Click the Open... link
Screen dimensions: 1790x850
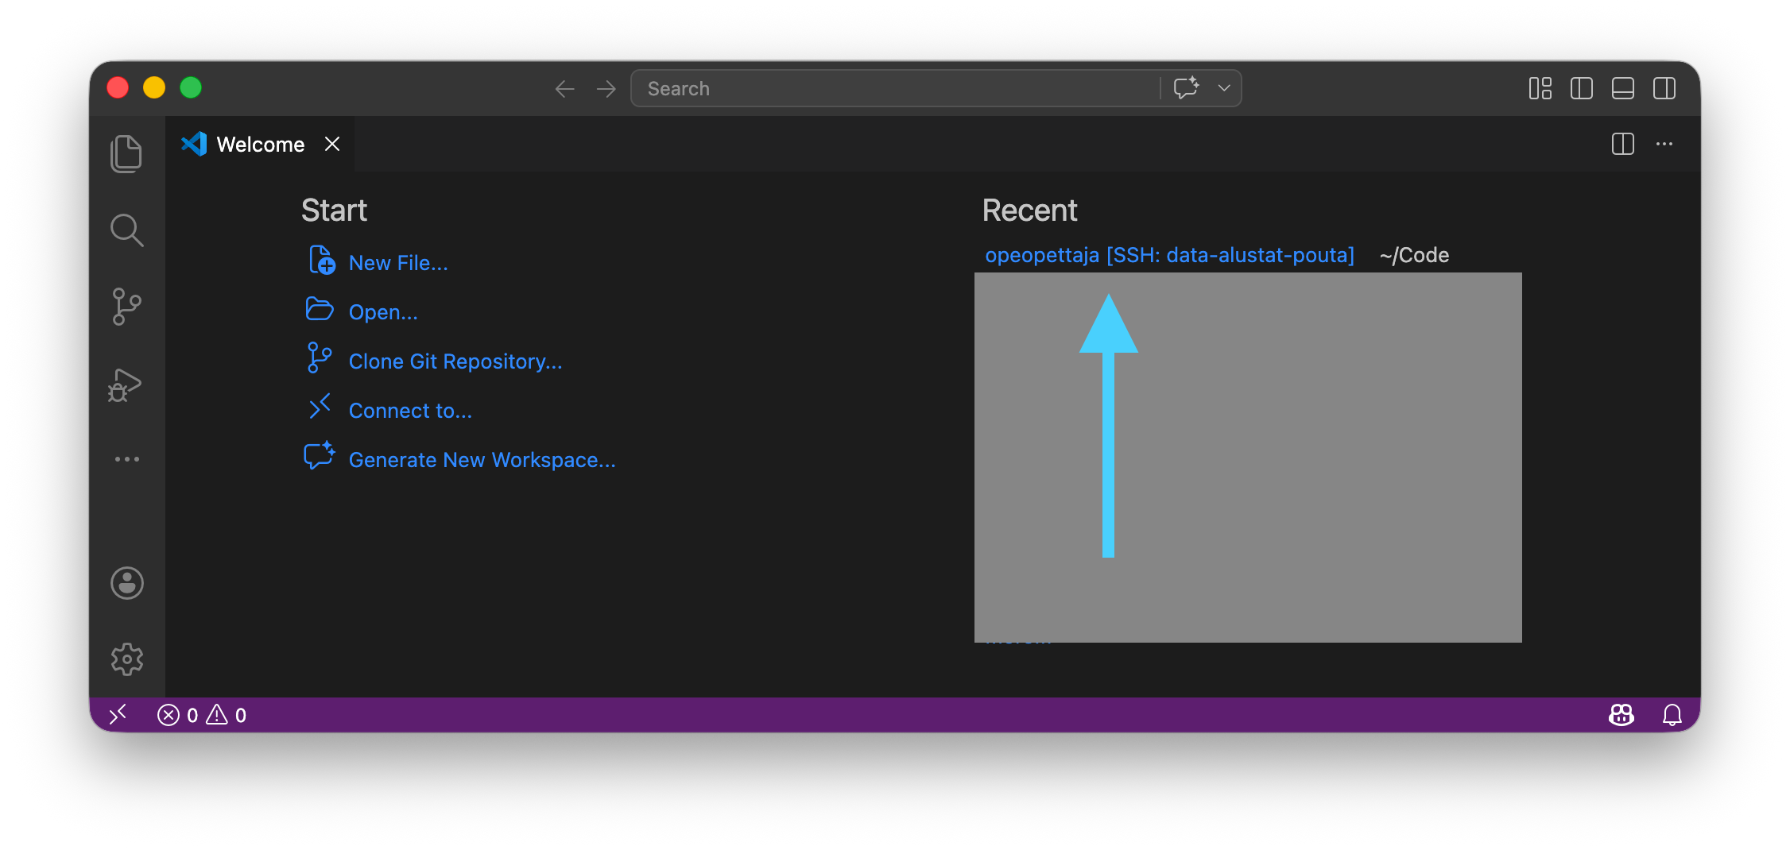point(383,312)
